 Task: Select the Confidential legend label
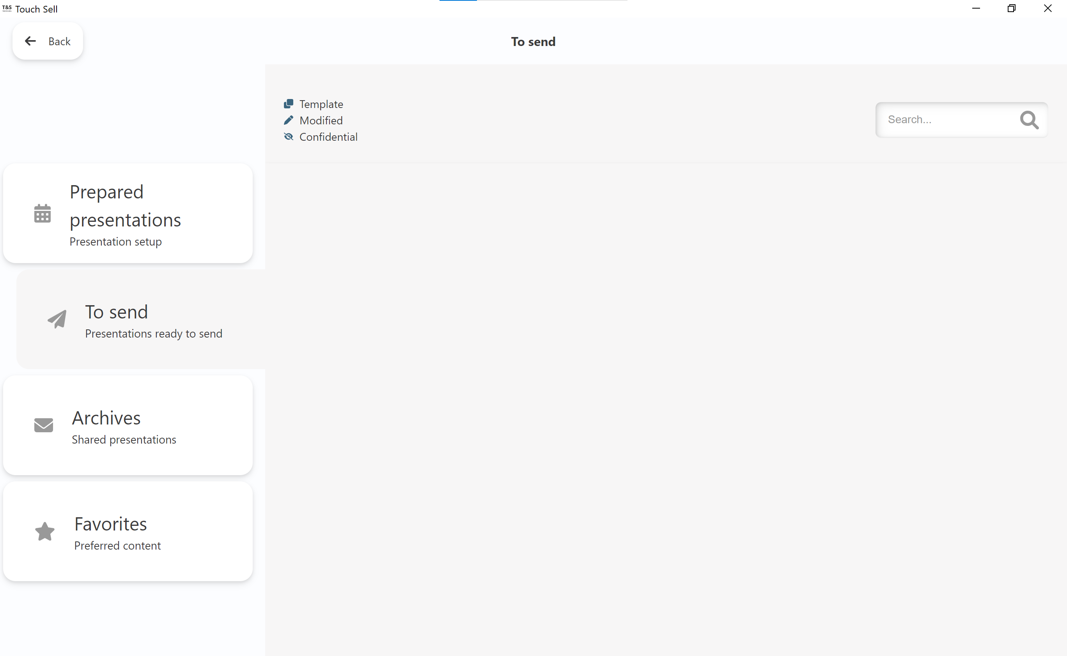[x=329, y=137]
